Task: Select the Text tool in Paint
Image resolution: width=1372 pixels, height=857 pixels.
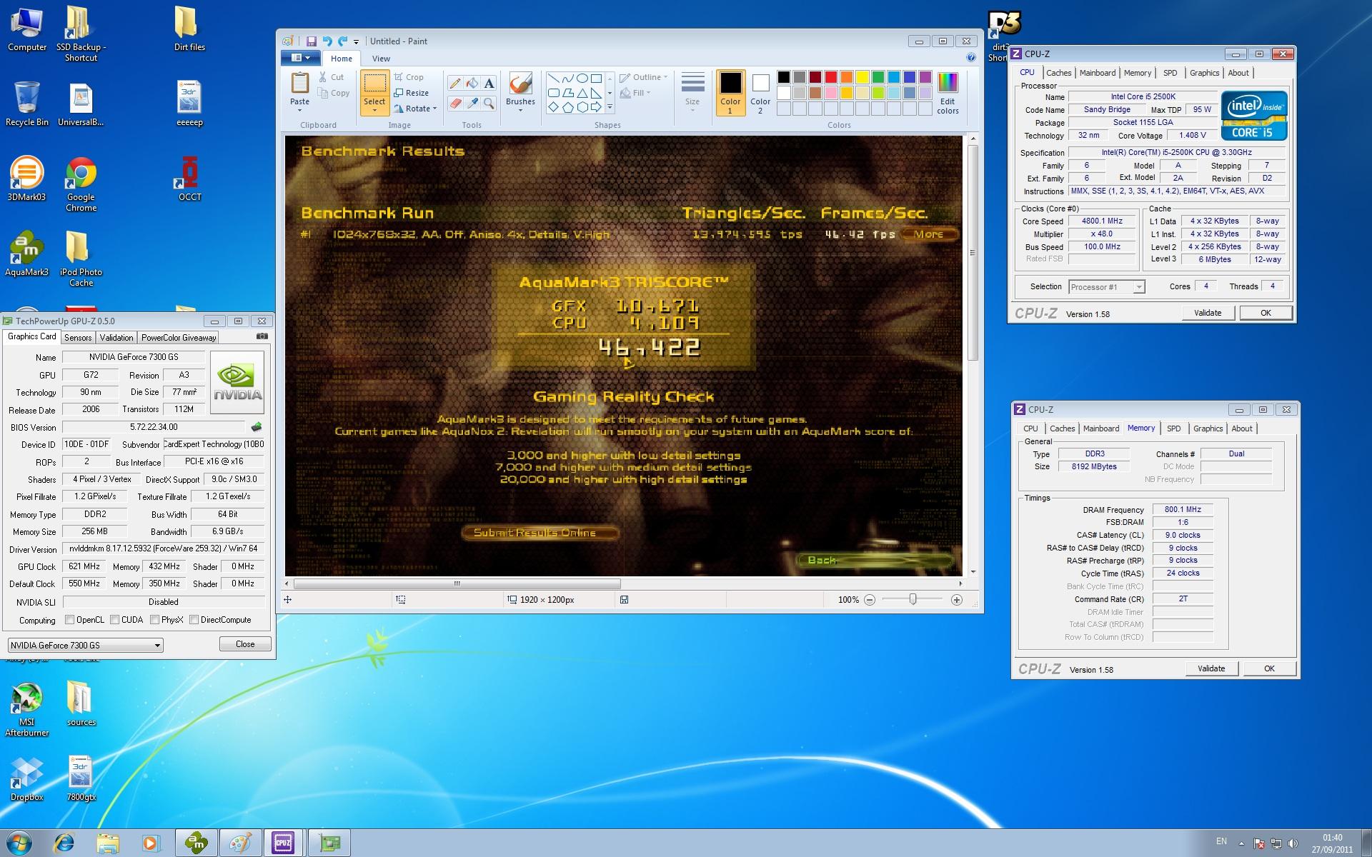Action: [489, 84]
